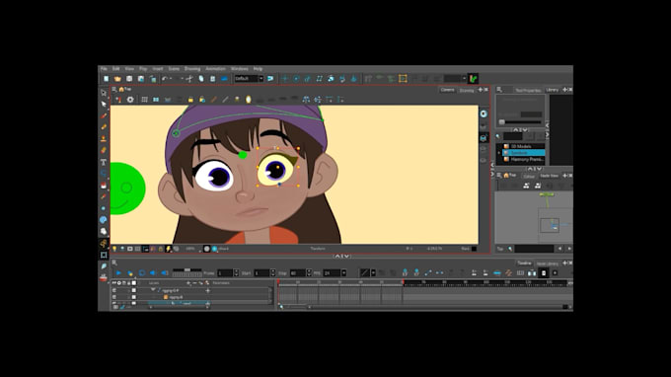Image resolution: width=671 pixels, height=377 pixels.
Task: Click the eye render view icon
Action: [484, 113]
